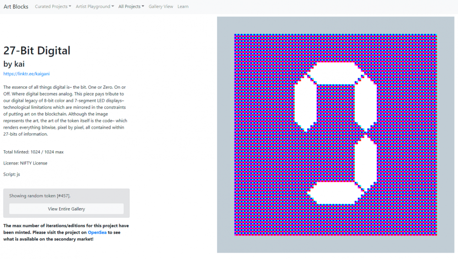Image resolution: width=458 pixels, height=259 pixels.
Task: Open the linktr.ee/kaigani artist link
Action: 27,74
